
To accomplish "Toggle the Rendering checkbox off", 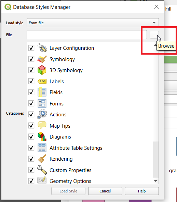I will click(31, 159).
